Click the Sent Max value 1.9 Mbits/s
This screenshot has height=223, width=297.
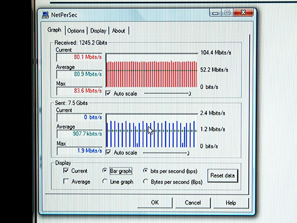coord(79,151)
